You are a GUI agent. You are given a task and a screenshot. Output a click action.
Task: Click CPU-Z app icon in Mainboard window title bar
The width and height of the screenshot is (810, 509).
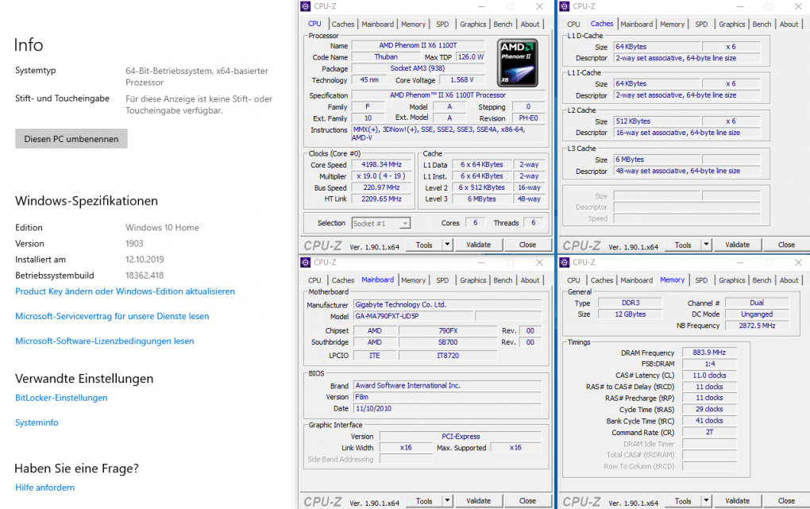point(305,263)
